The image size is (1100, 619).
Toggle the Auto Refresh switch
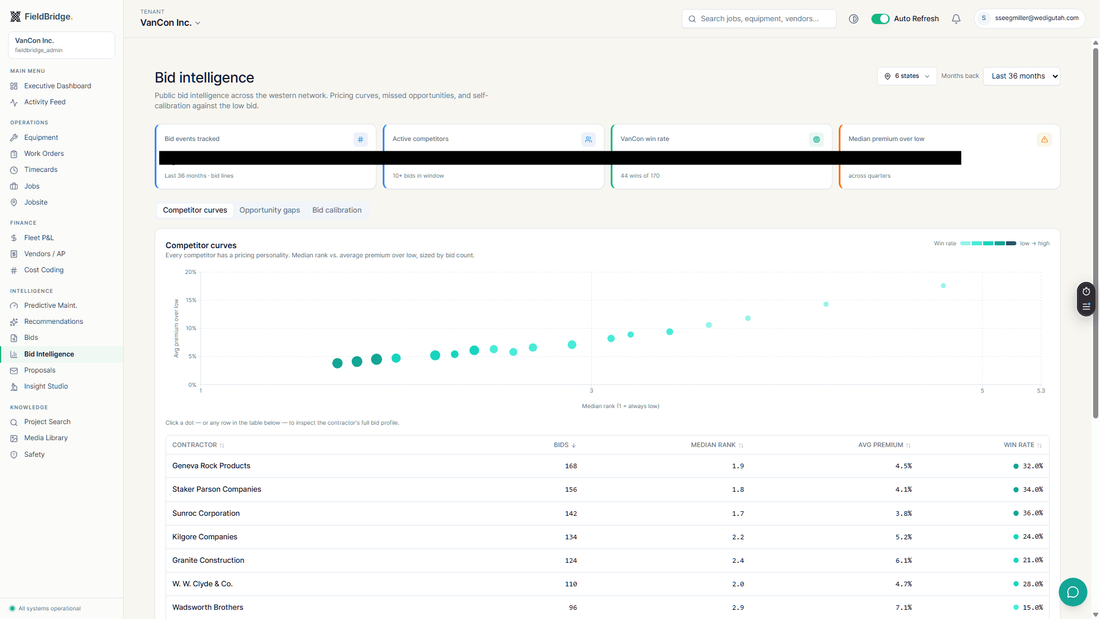click(880, 19)
